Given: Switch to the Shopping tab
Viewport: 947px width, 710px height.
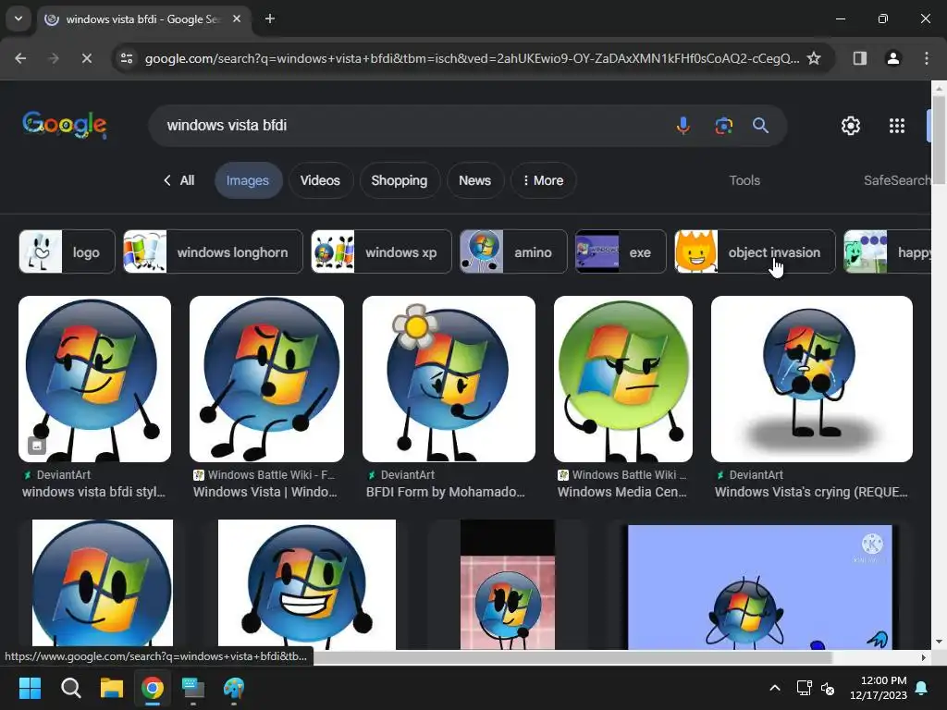Looking at the screenshot, I should (400, 180).
